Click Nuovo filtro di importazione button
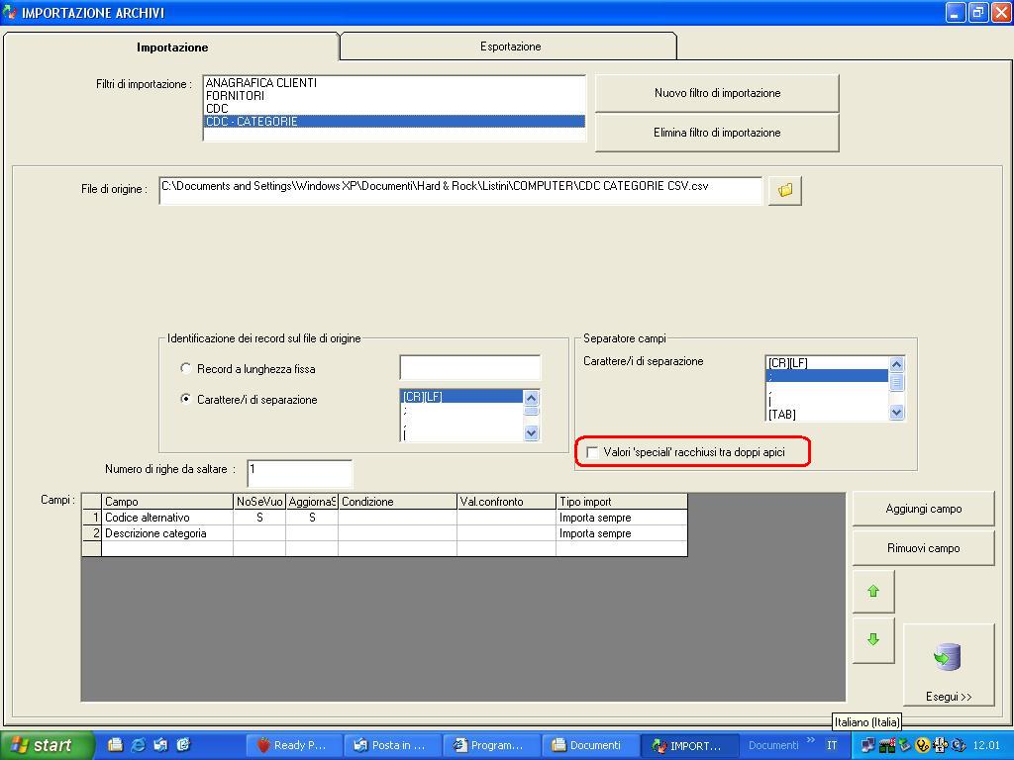The width and height of the screenshot is (1014, 760). 717,93
